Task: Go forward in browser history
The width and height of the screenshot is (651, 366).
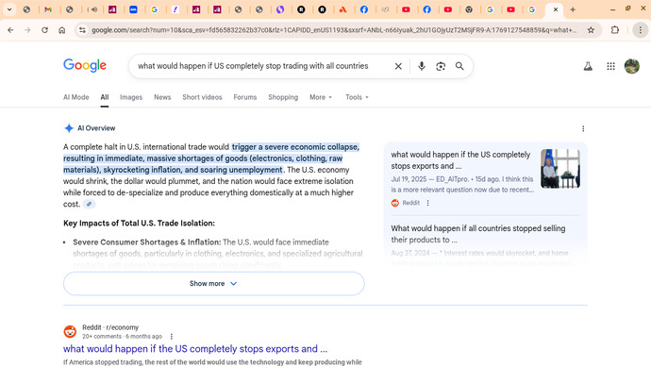Action: pyautogui.click(x=27, y=30)
